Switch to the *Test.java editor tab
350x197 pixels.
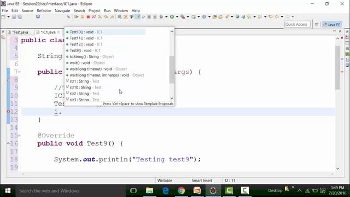(x=20, y=32)
